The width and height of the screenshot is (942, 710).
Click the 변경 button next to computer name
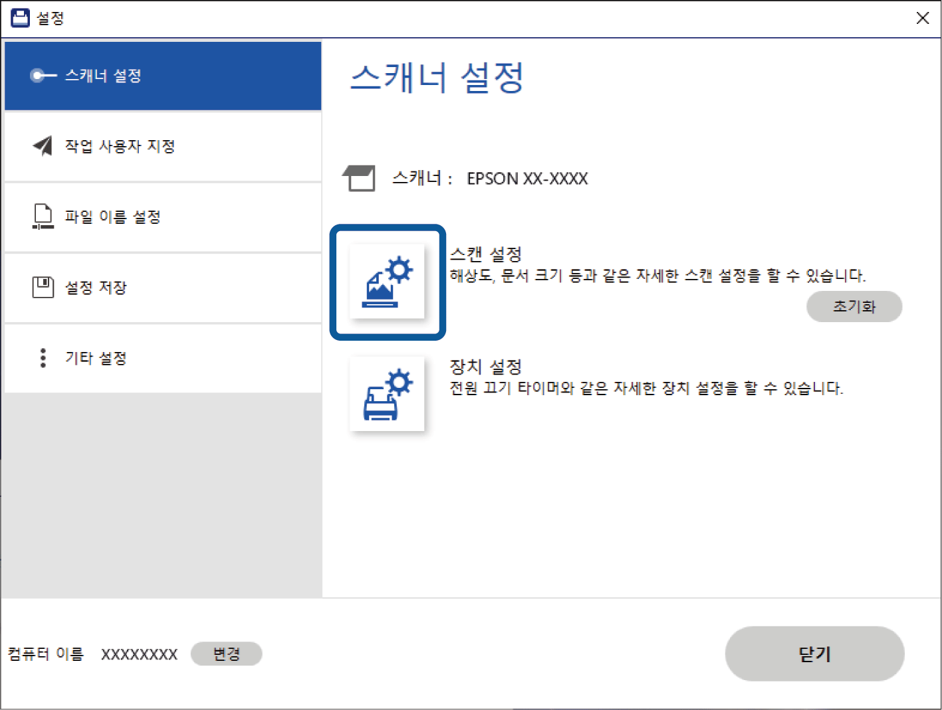pyautogui.click(x=226, y=654)
